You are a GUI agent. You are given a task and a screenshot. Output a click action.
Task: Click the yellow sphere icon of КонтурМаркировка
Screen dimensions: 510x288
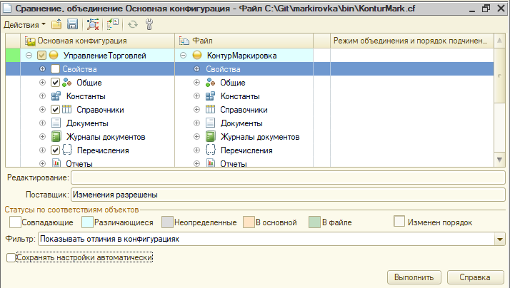pos(197,55)
